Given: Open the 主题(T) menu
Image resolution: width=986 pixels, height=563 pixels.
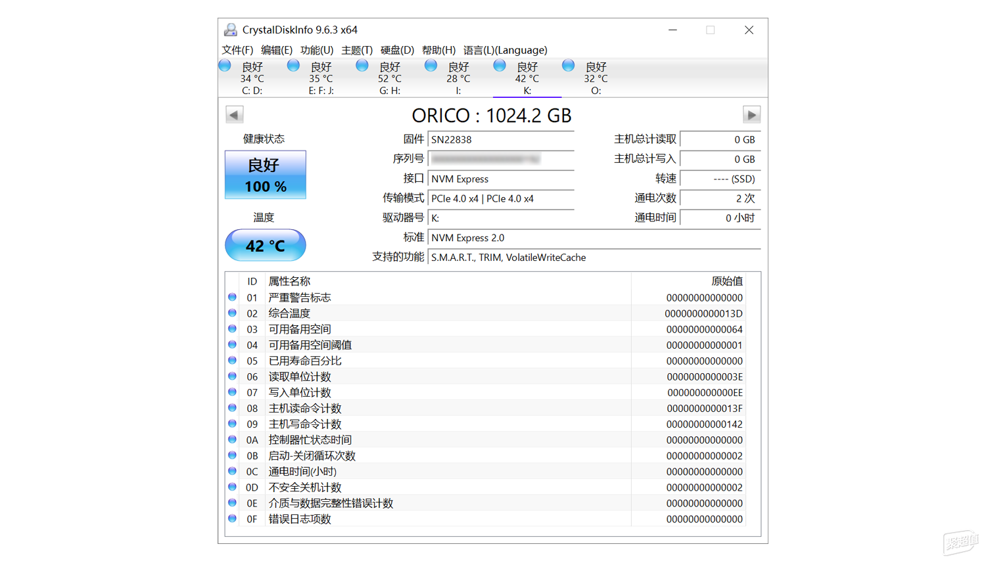Looking at the screenshot, I should pyautogui.click(x=357, y=50).
